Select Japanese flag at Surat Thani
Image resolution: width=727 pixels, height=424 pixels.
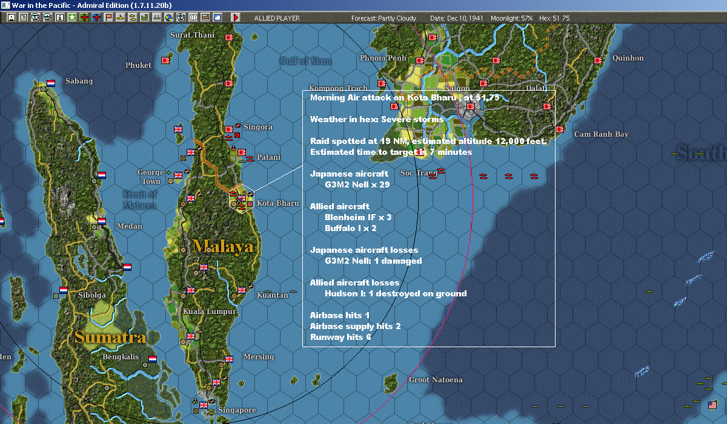[229, 37]
